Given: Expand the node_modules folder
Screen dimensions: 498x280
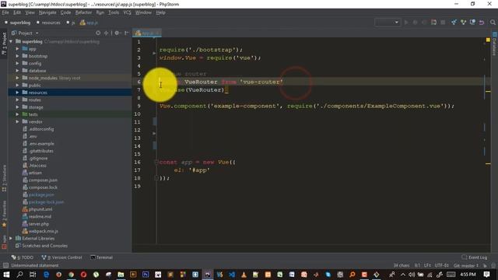Looking at the screenshot, I should (x=17, y=78).
